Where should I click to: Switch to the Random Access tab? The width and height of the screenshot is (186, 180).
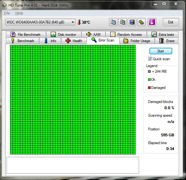point(126,35)
